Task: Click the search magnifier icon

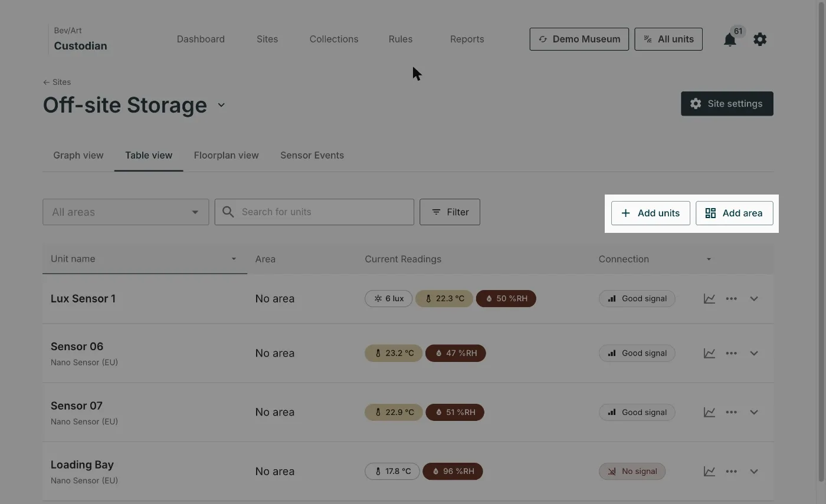Action: coord(228,212)
